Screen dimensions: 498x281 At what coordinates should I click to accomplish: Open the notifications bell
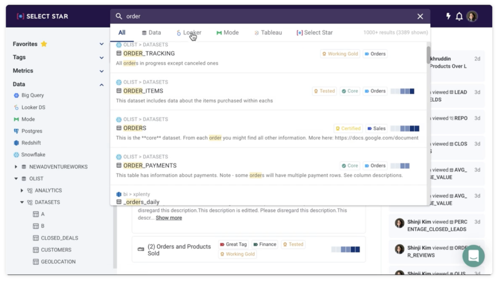pos(459,16)
